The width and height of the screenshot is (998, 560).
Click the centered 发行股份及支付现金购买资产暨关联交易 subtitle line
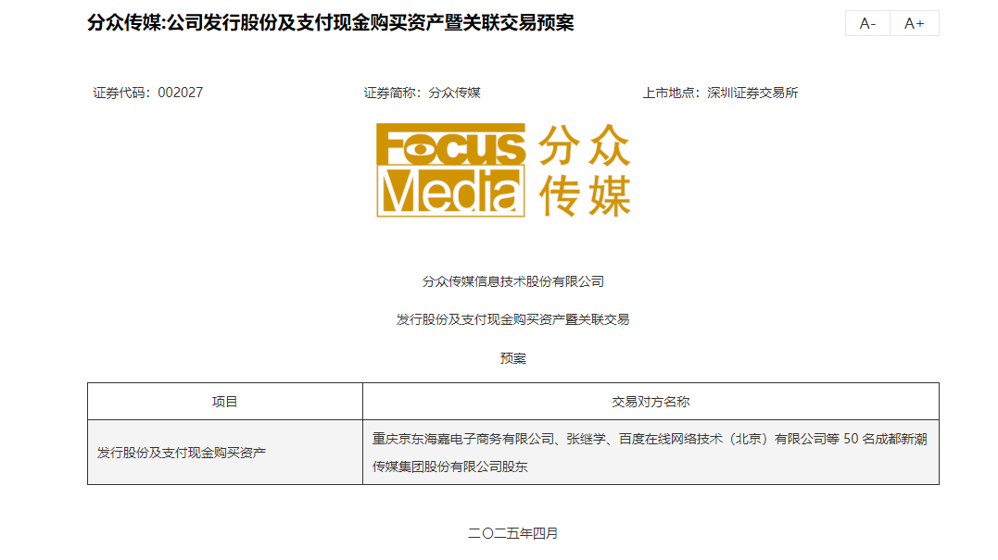pyautogui.click(x=512, y=319)
